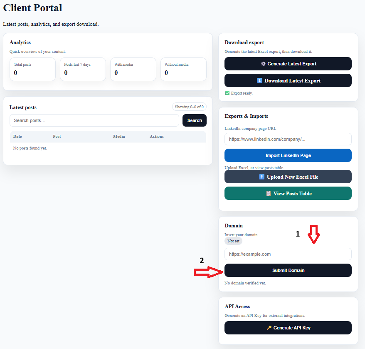Click the clipboard icon on View Posts Table
The height and width of the screenshot is (349, 365).
[x=269, y=194]
